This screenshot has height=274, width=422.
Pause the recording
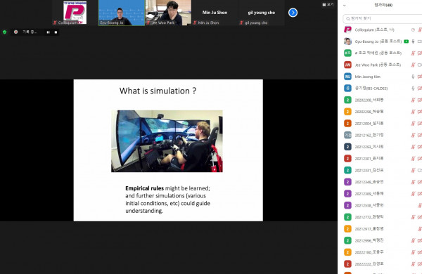point(48,32)
